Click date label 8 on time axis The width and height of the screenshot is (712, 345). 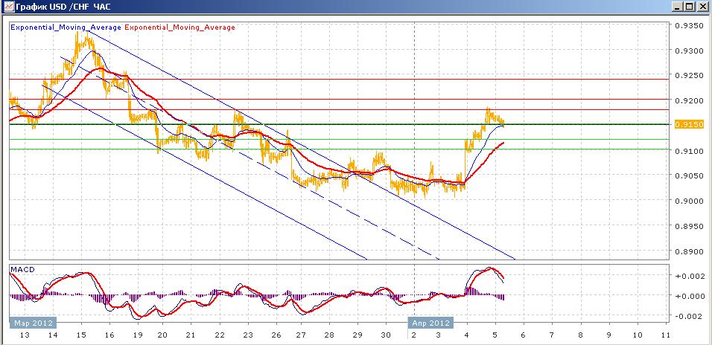tap(580, 335)
